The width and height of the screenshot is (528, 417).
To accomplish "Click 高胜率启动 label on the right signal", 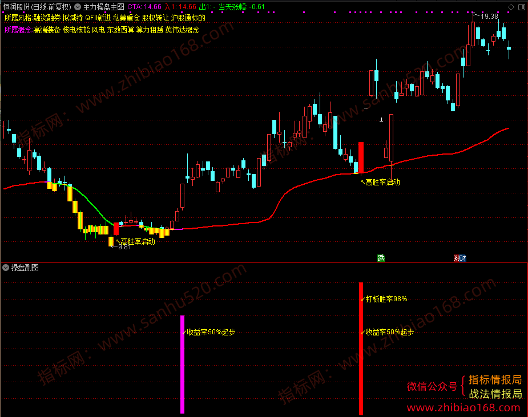I will (x=382, y=183).
